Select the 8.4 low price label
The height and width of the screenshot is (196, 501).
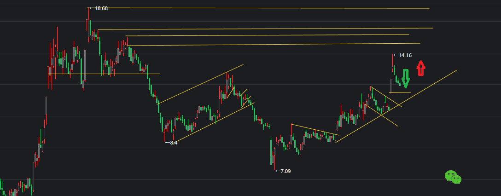(x=174, y=143)
